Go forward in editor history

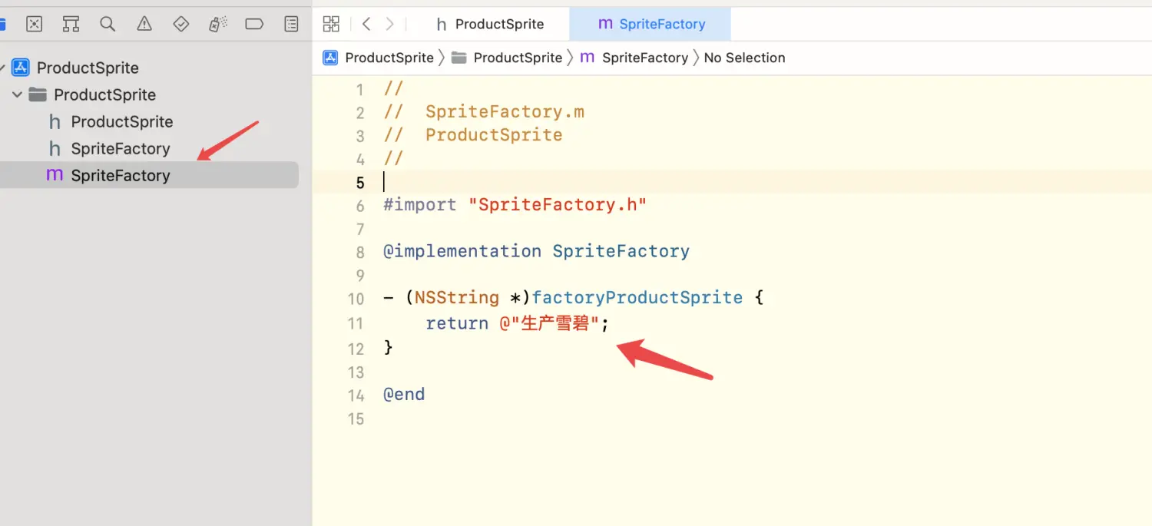pos(390,25)
